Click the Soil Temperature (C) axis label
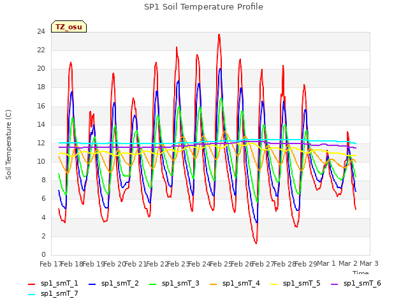 tap(8, 145)
